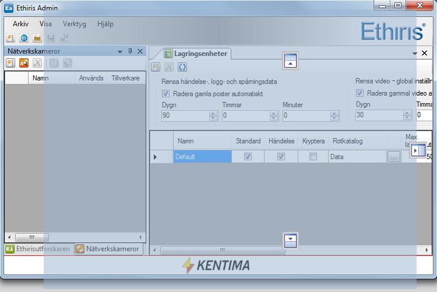Select the row indicator arrow for Default

(x=156, y=157)
